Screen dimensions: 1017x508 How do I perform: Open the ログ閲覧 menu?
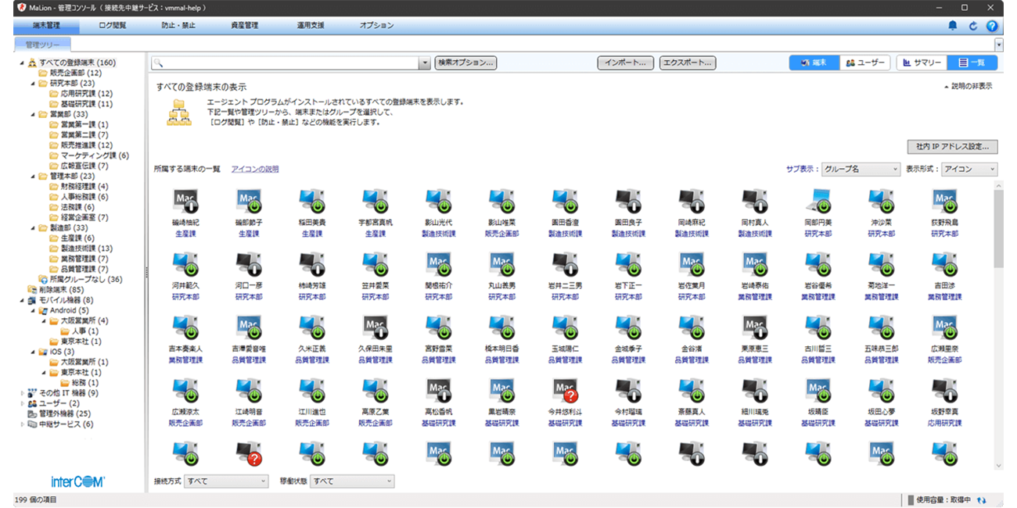tap(112, 25)
